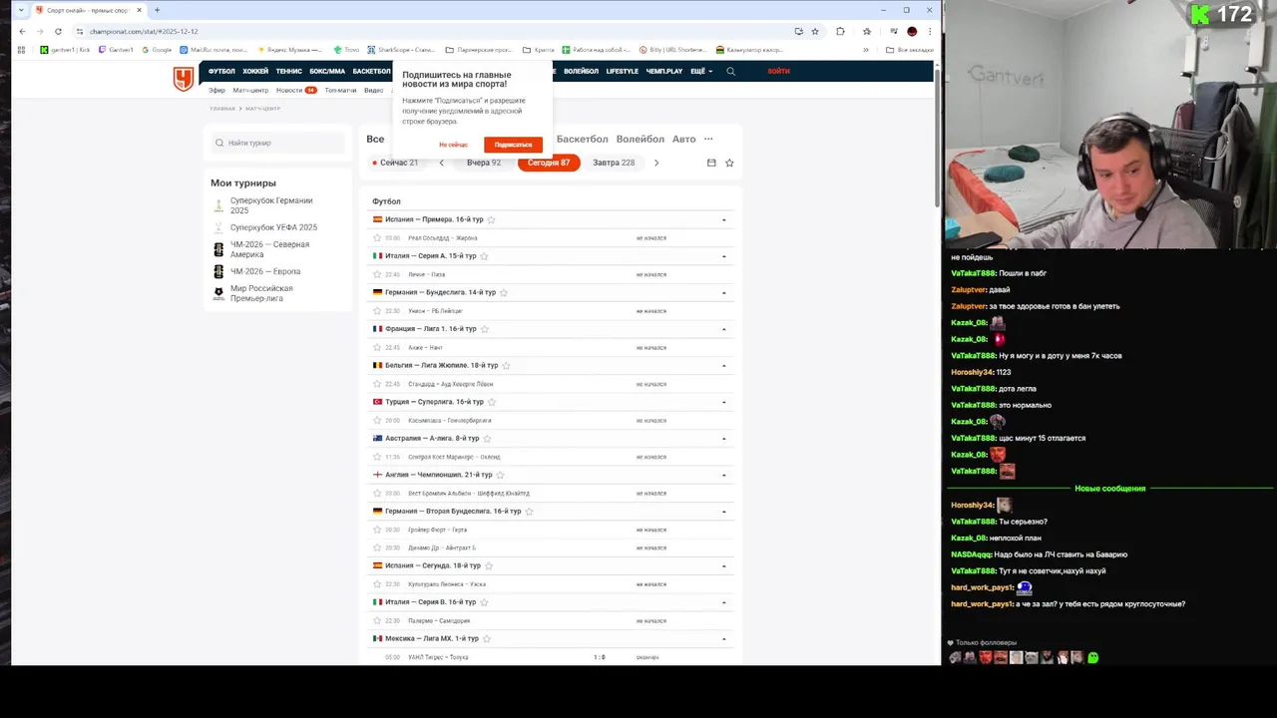Click the Подписаться button in the popup
This screenshot has width=1277, height=718.
pos(513,145)
